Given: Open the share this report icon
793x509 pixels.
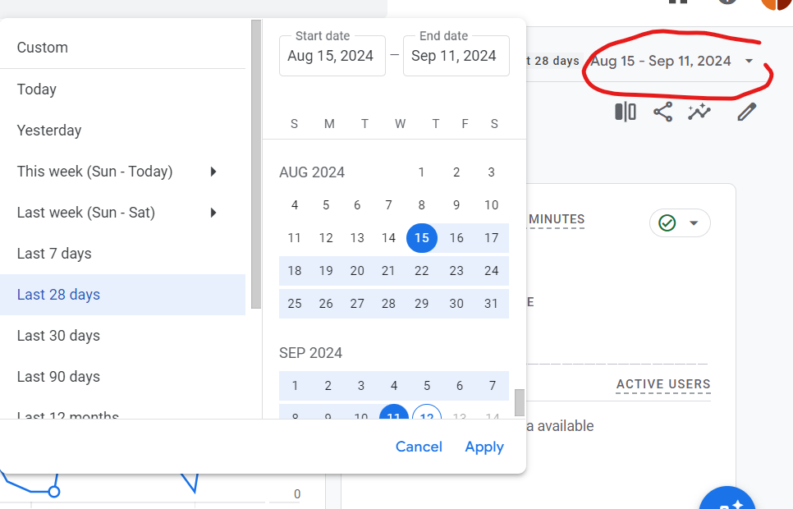Looking at the screenshot, I should click(662, 112).
